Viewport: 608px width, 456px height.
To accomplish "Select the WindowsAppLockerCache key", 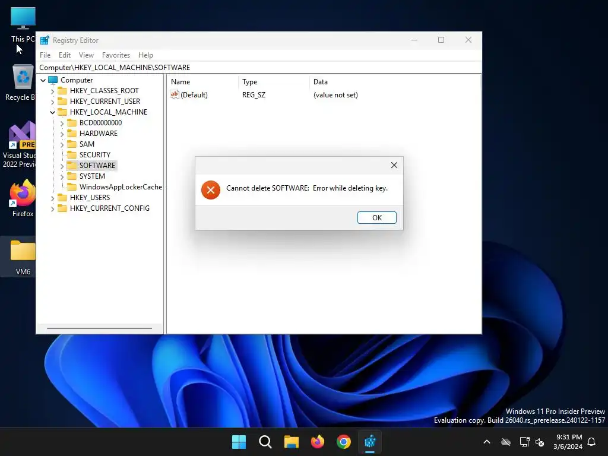I will click(x=121, y=187).
